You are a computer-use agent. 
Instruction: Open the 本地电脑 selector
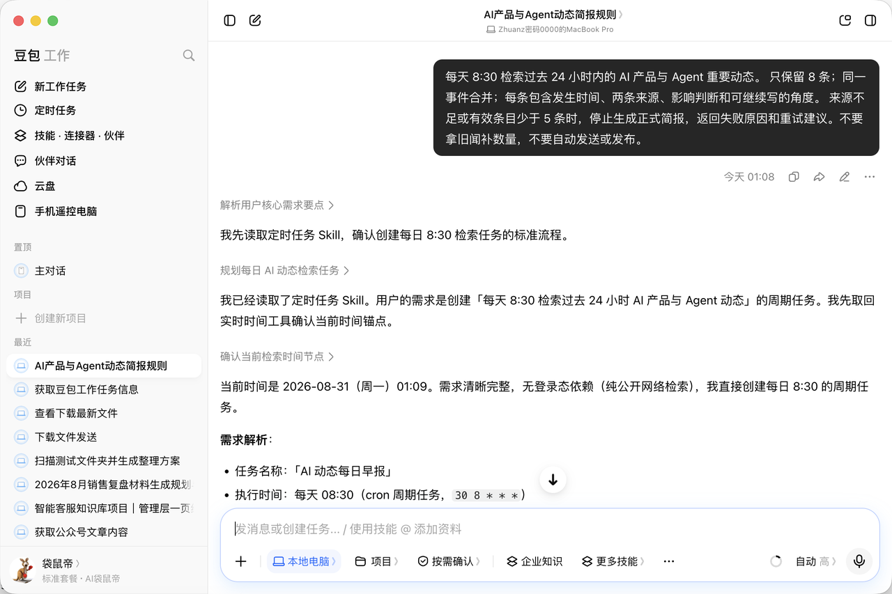point(304,561)
